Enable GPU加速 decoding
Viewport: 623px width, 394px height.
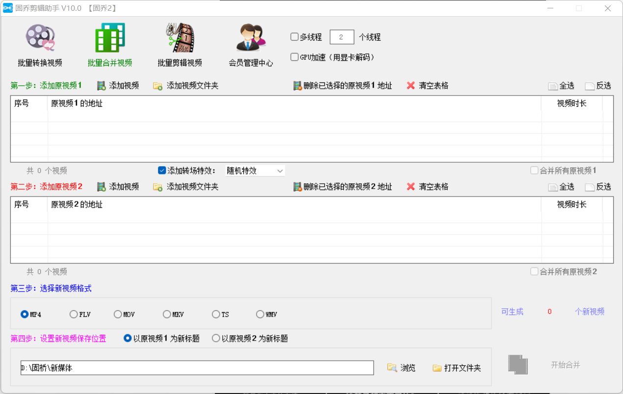294,56
